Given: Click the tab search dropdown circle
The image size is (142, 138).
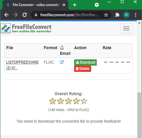Looking at the screenshot, I should [97, 5].
